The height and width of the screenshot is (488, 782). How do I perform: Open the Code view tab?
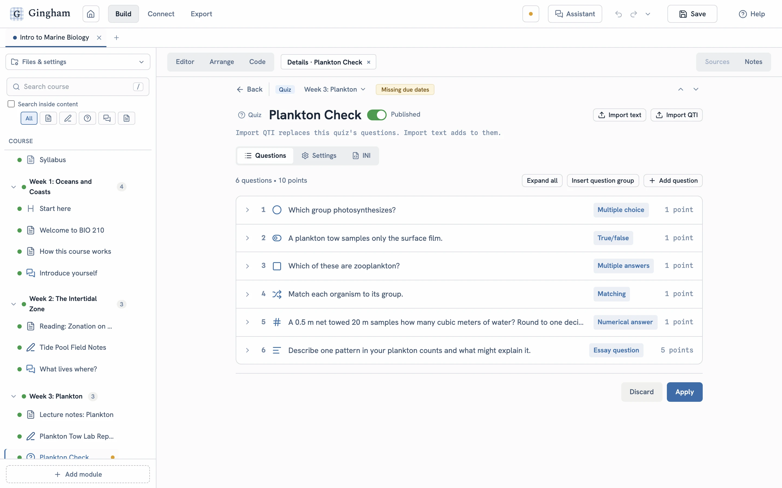coord(257,62)
